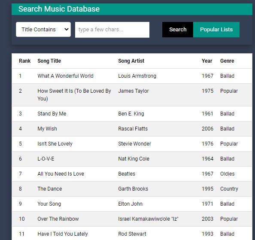Click the Year column header
255x240 pixels.
point(207,61)
